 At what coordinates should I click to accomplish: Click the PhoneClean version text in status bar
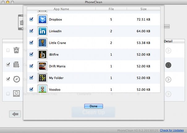pos(138,131)
